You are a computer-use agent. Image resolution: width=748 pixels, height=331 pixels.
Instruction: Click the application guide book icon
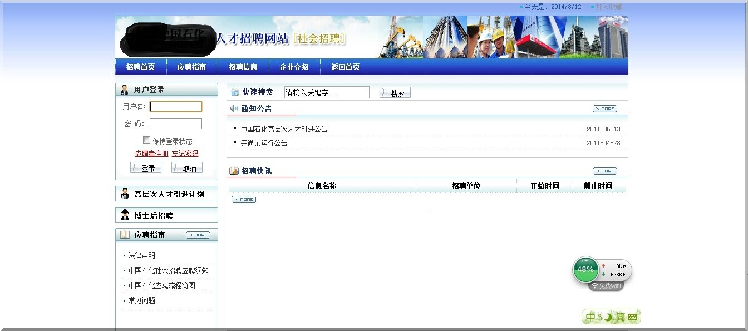coord(125,235)
